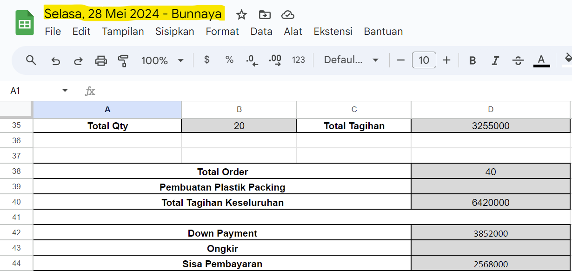Toggle bold formatting
The width and height of the screenshot is (572, 271).
472,60
